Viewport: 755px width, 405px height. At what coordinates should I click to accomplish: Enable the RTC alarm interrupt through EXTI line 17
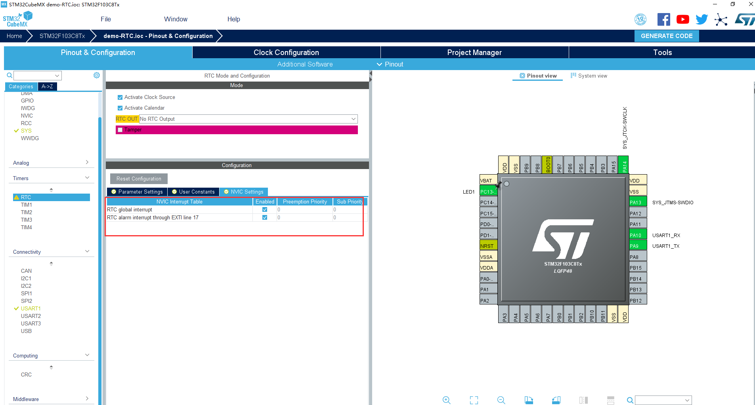264,217
